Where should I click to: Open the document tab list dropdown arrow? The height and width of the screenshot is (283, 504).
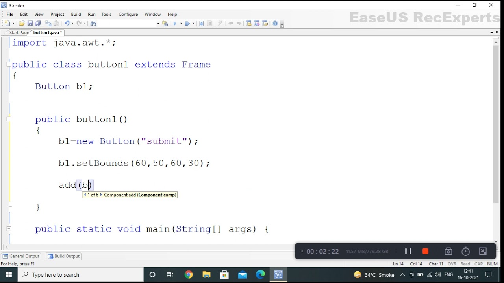492,33
